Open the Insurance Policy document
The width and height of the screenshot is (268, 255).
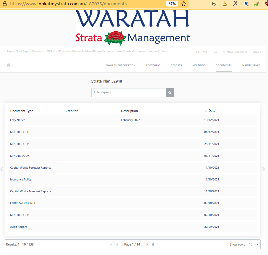click(x=133, y=179)
